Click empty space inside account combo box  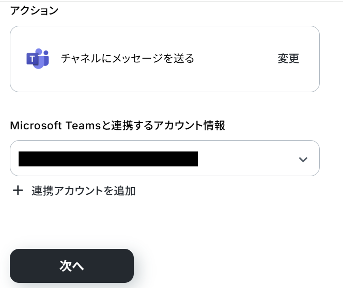[x=247, y=159]
